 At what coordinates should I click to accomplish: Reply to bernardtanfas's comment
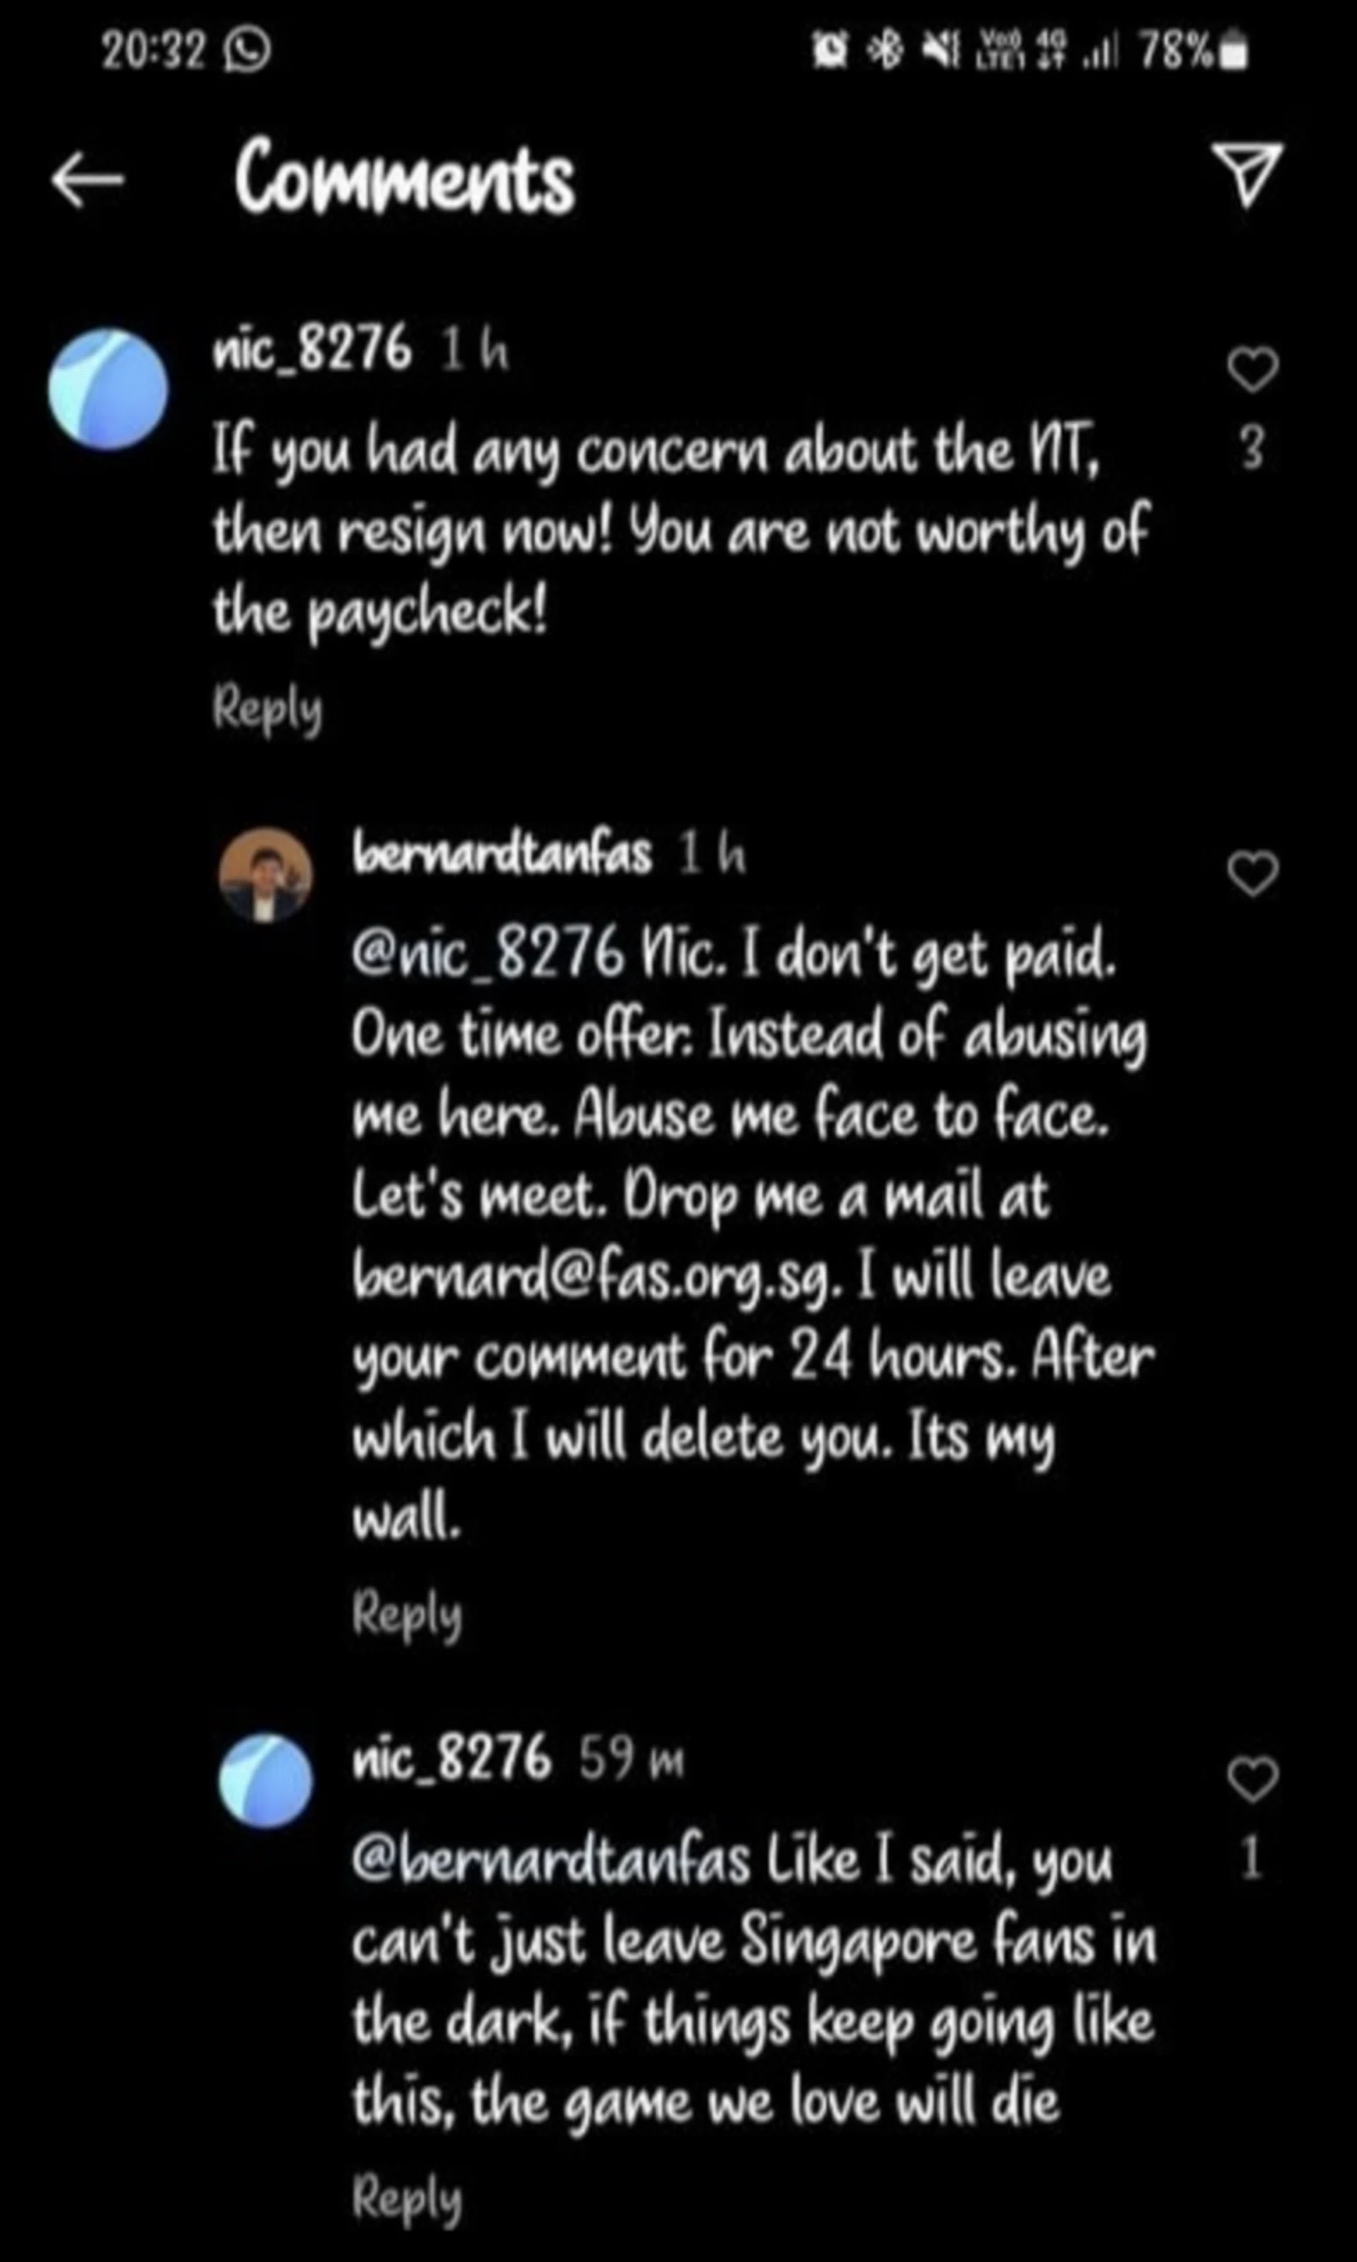407,1614
